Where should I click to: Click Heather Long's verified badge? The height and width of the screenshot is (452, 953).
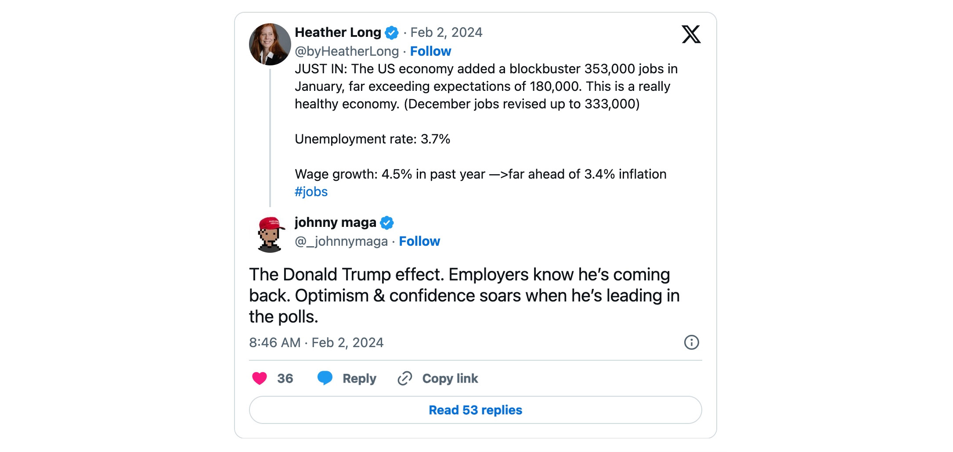392,32
